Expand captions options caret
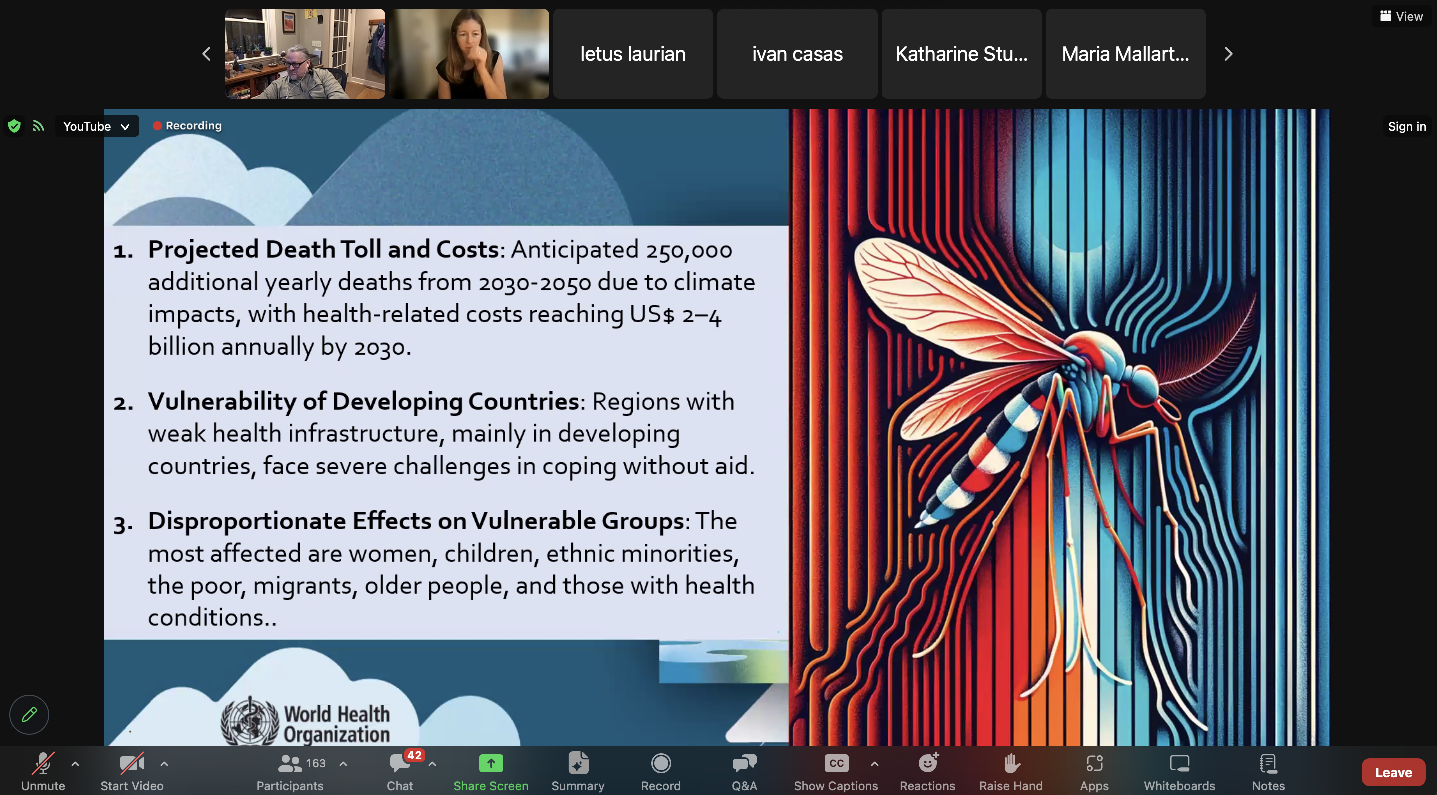 pyautogui.click(x=874, y=764)
